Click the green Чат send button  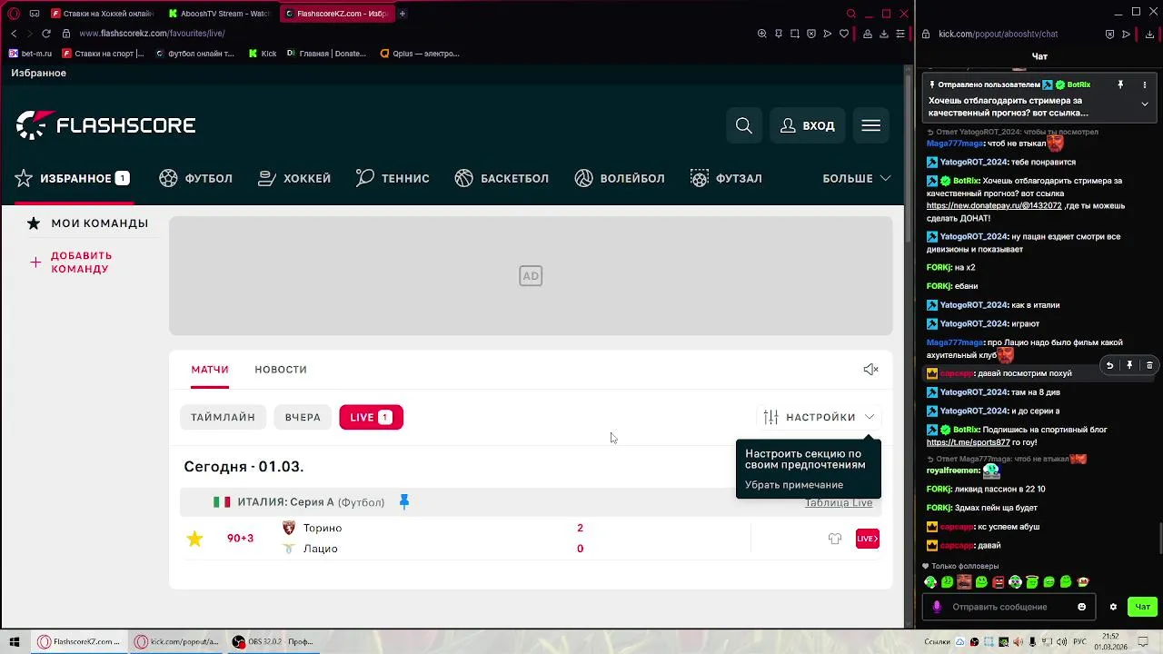point(1143,607)
